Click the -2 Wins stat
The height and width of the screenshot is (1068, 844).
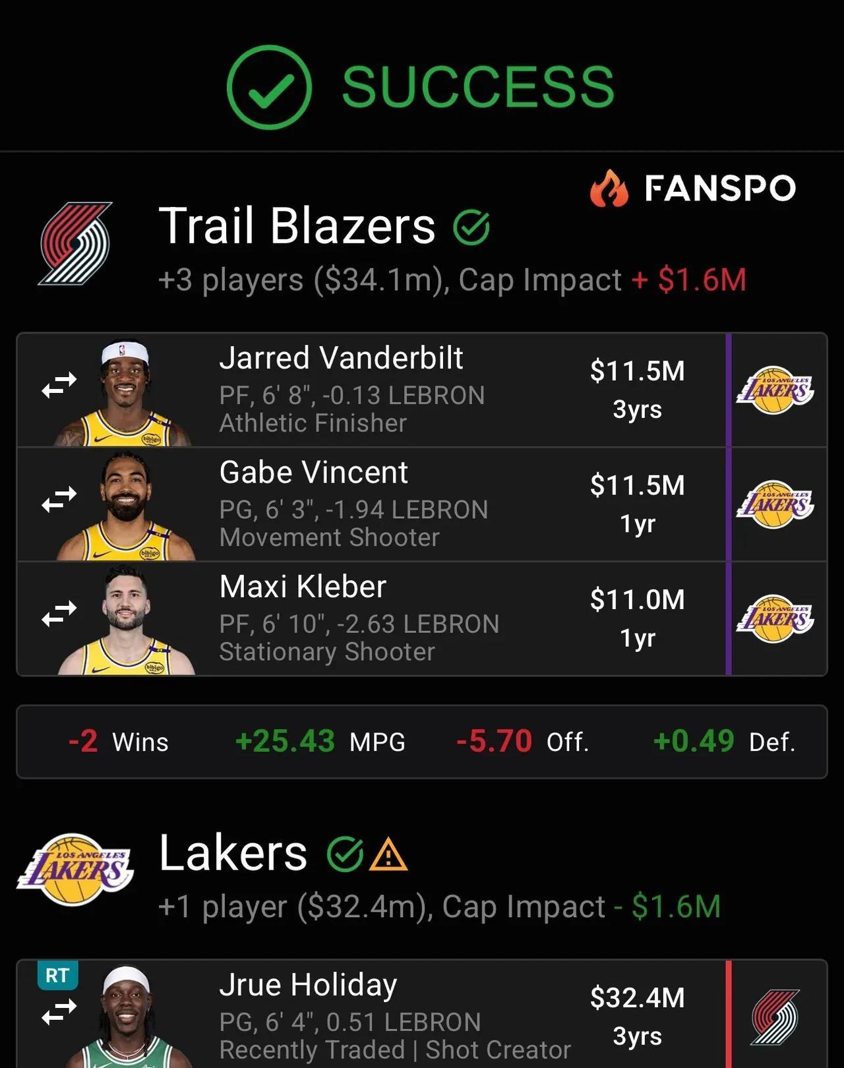pyautogui.click(x=119, y=742)
